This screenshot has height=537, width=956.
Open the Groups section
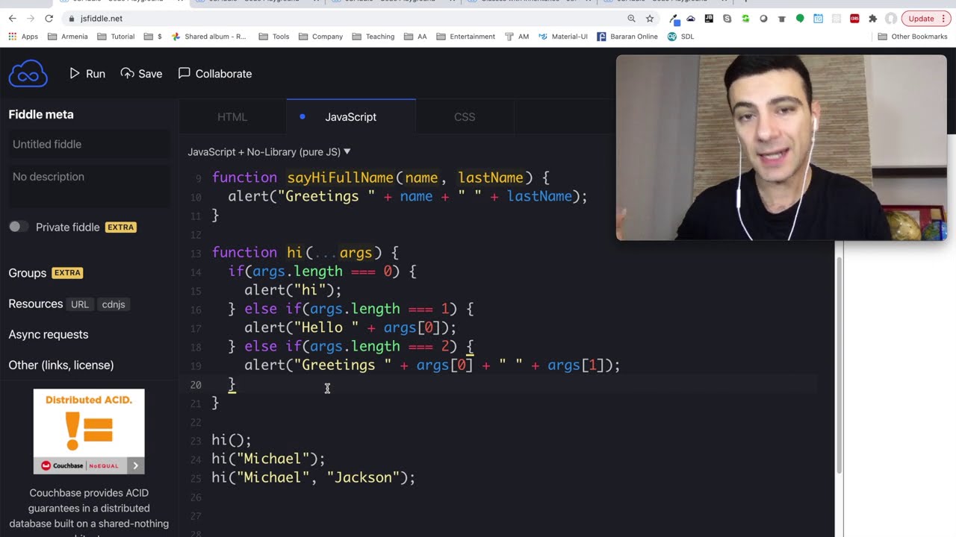tap(28, 273)
